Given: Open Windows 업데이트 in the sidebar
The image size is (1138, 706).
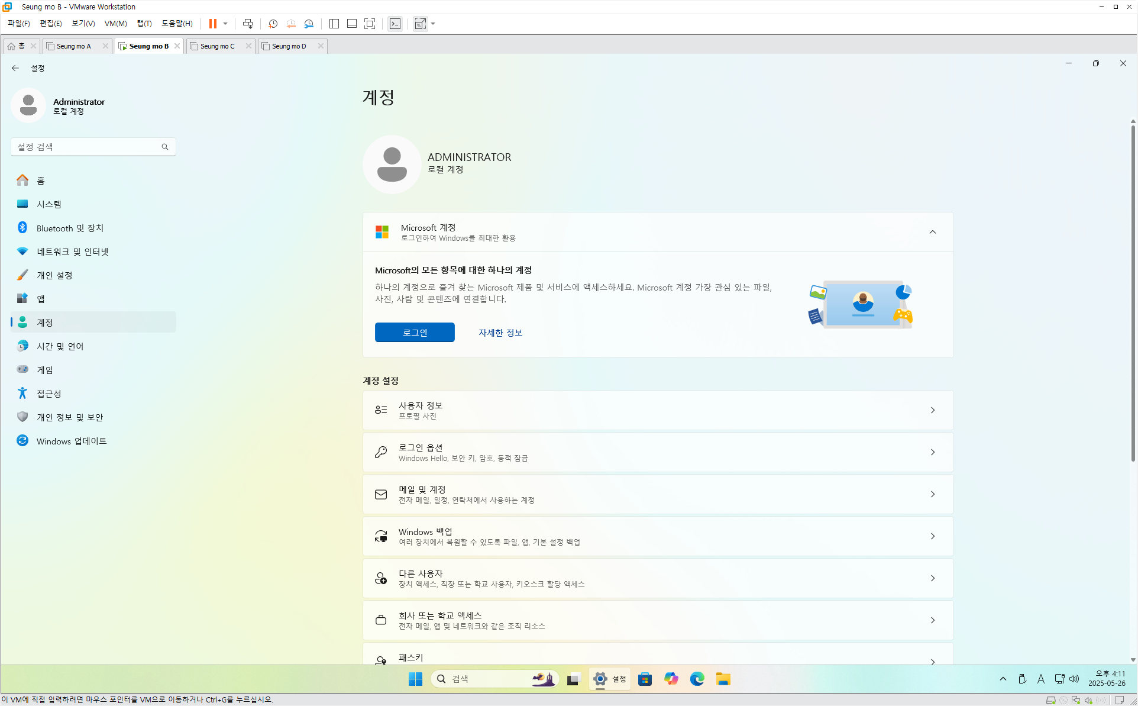Looking at the screenshot, I should (71, 441).
